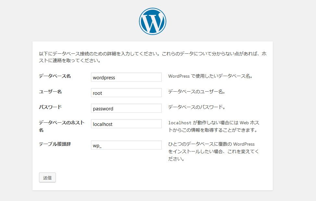The image size is (316, 201).
Task: Click the description 'データベースのユーザー名。'
Action: point(197,92)
